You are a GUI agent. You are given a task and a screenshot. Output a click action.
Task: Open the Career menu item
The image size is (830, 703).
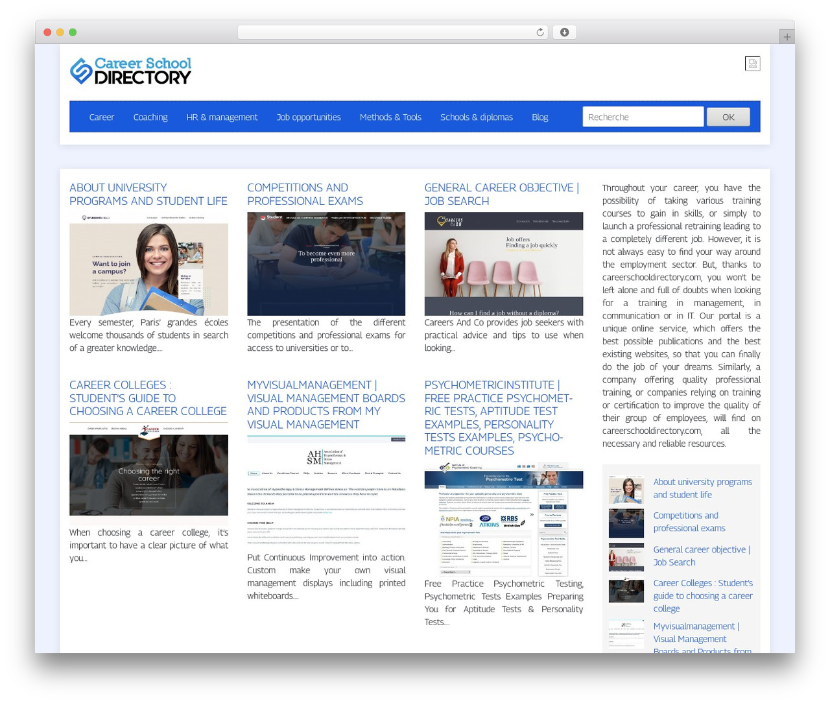point(102,117)
